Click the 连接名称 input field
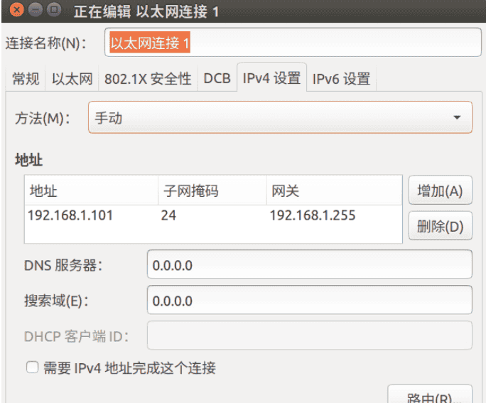This screenshot has width=486, height=403. click(293, 43)
